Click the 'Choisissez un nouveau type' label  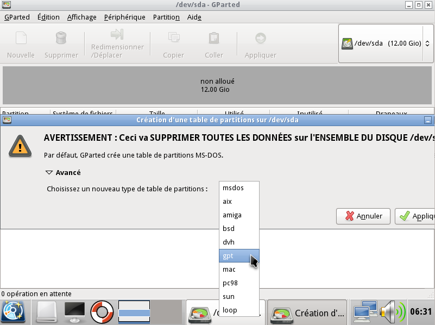[127, 189]
